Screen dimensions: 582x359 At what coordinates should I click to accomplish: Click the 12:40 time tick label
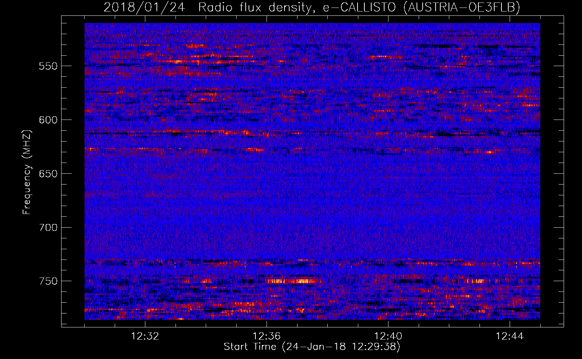coord(388,336)
